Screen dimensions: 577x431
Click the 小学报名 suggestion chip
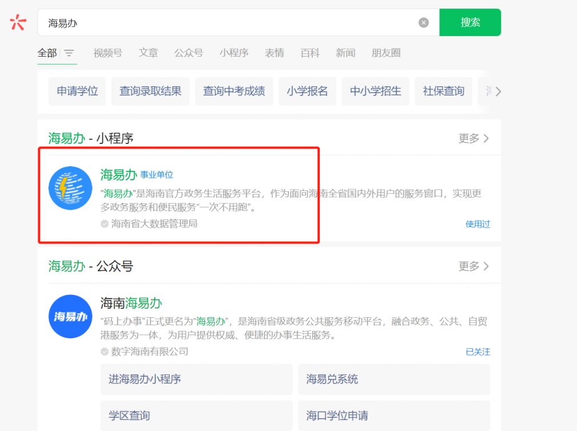307,91
